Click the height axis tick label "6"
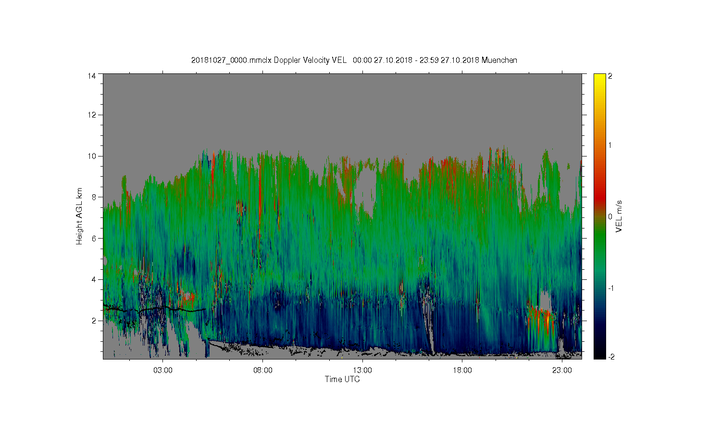Viewport: 721px width, 432px height. (94, 238)
